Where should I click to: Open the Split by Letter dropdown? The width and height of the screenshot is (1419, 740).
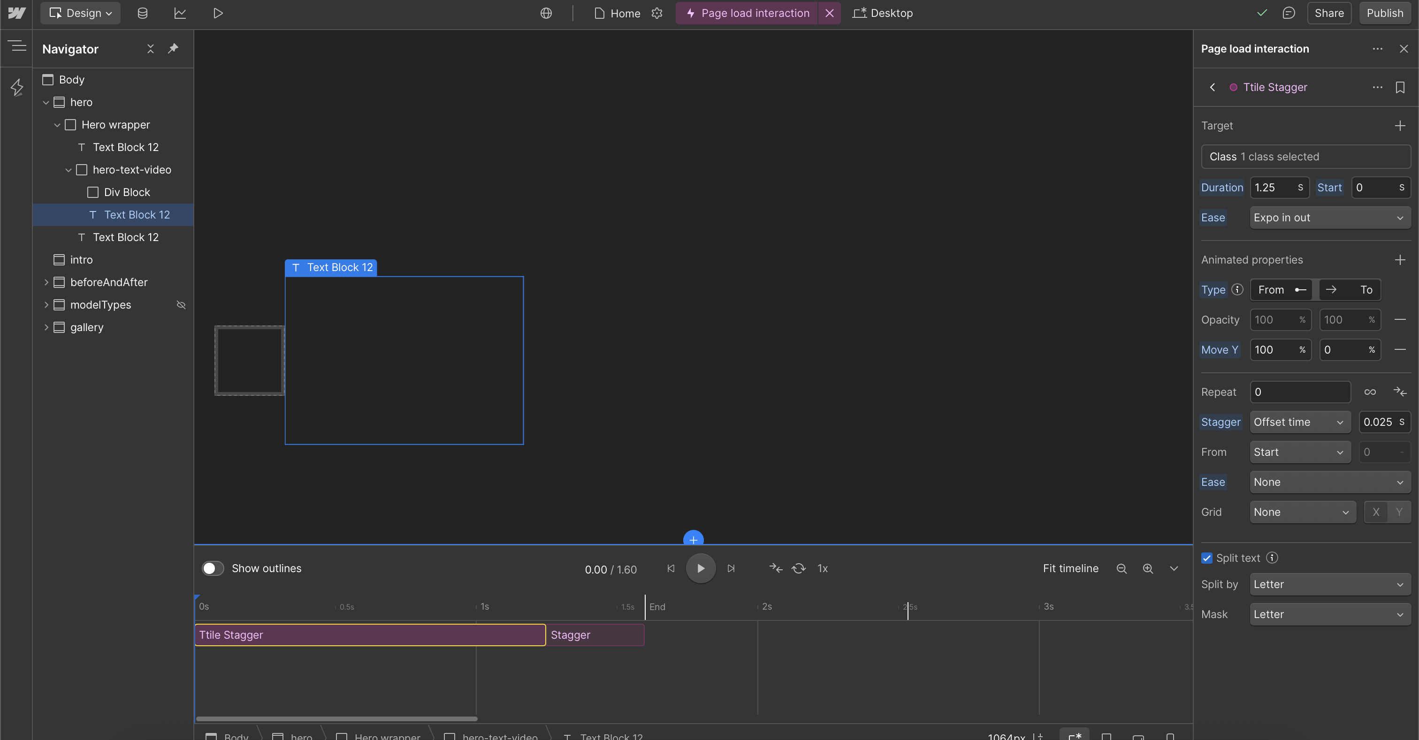point(1330,584)
